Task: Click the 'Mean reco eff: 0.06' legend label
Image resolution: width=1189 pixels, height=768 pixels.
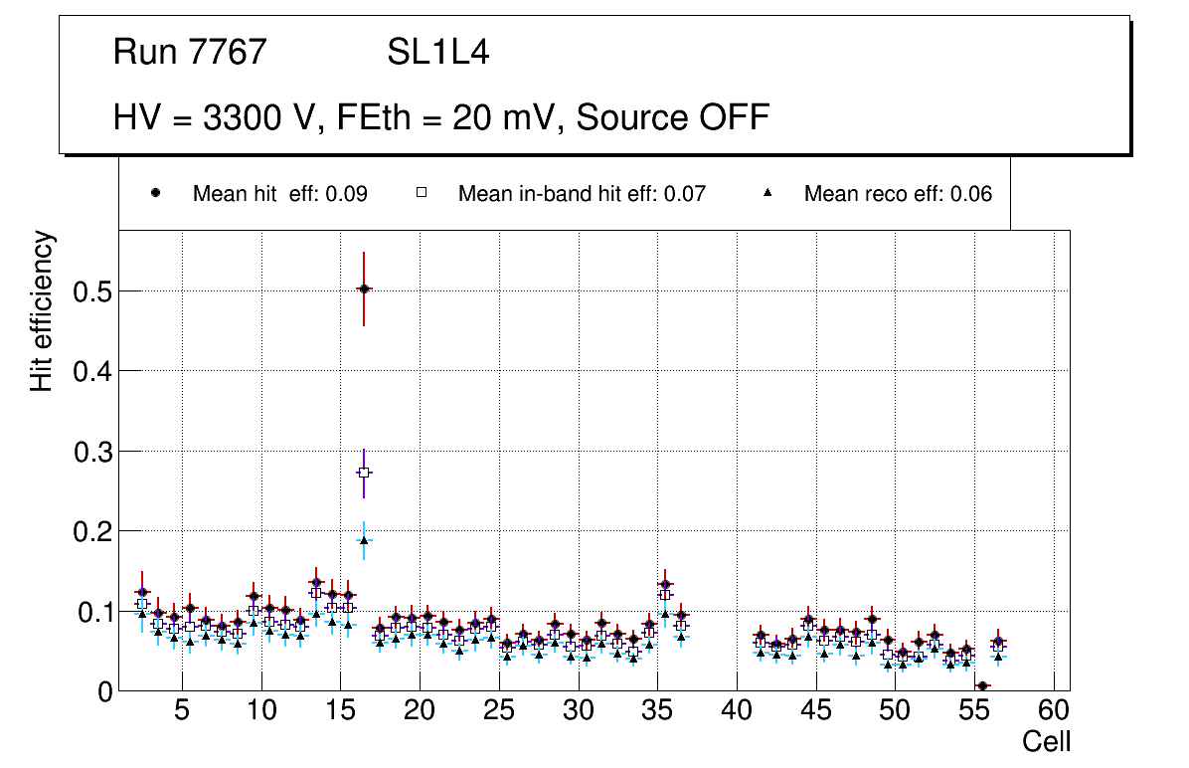Action: click(898, 194)
